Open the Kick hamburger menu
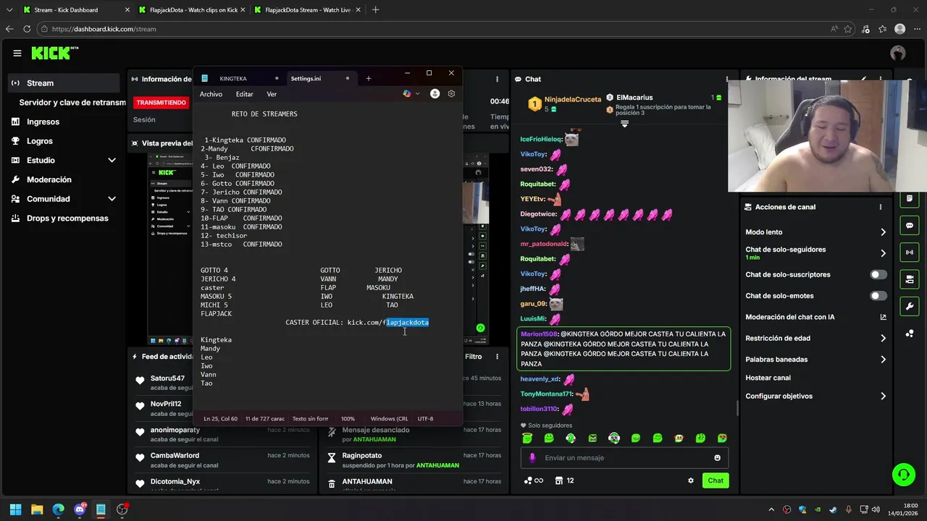Screen dimensions: 927x521 point(17,53)
